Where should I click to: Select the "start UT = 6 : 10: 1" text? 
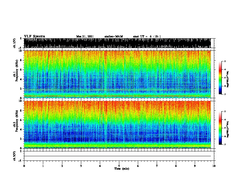[x=147, y=36]
